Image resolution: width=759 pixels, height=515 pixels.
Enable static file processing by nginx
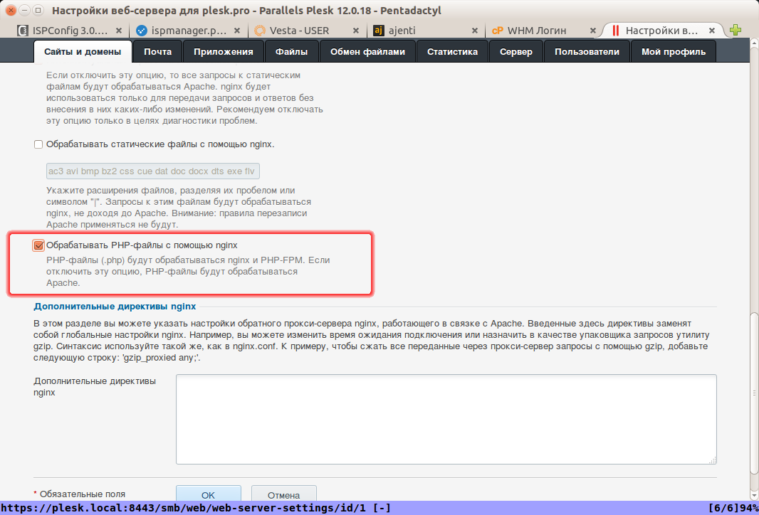pos(37,144)
